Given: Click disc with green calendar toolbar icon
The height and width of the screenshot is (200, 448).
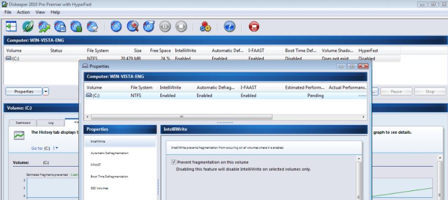Looking at the screenshot, I should click(77, 27).
